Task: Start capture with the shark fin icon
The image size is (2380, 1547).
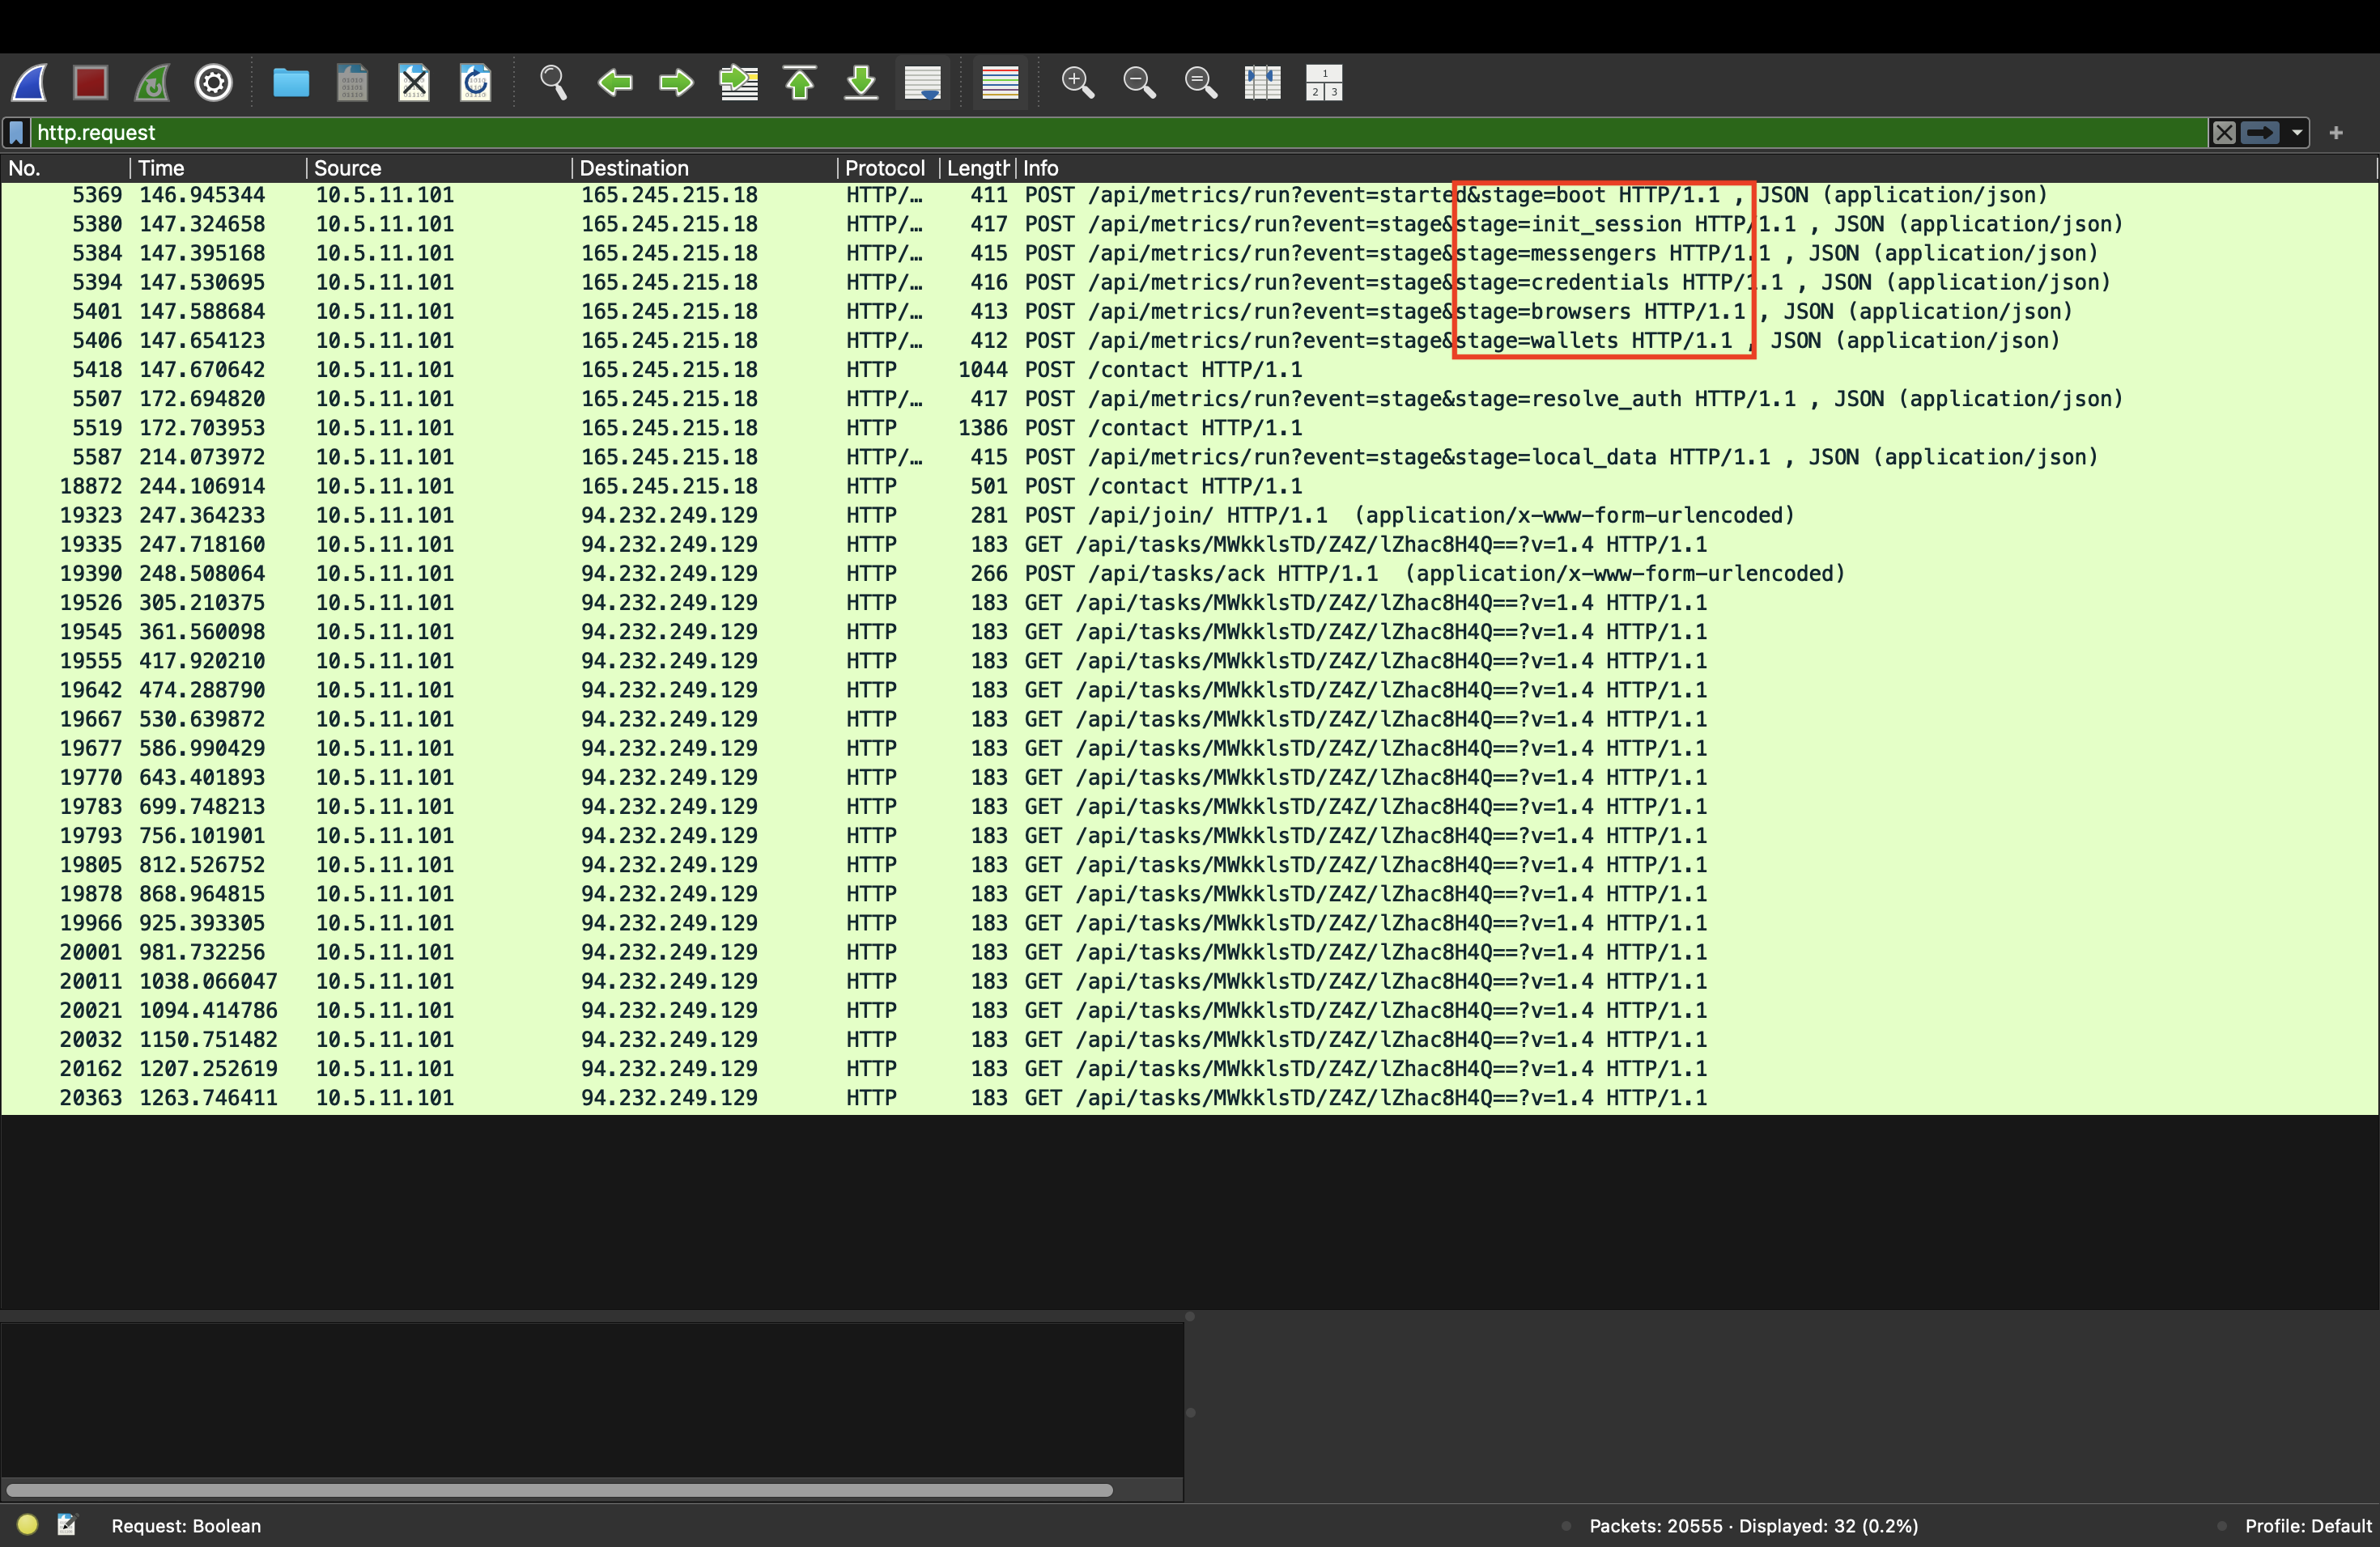Action: tap(30, 83)
